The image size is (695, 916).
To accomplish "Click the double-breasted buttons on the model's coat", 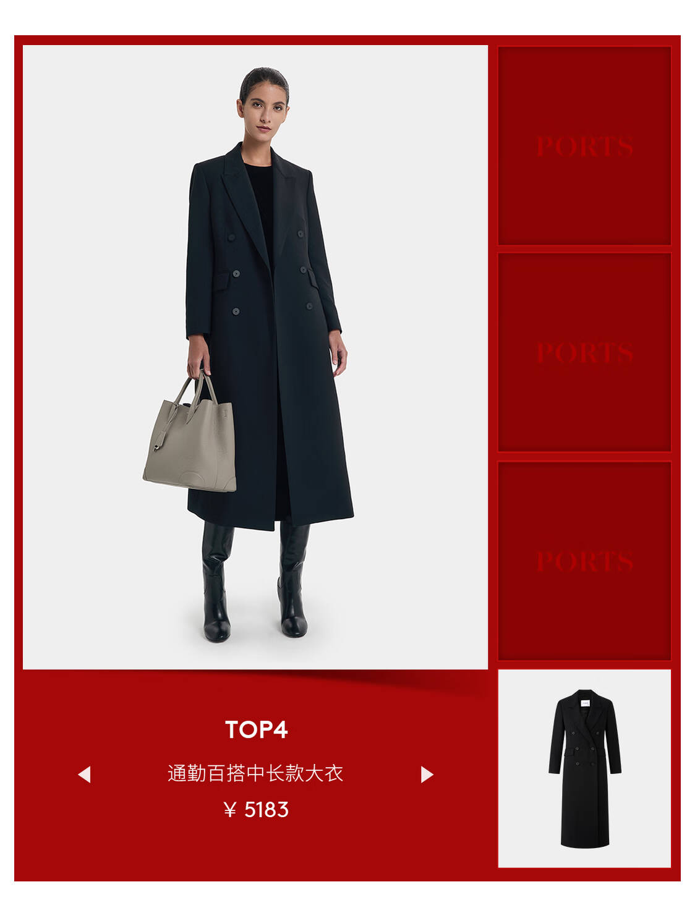I will coord(272,272).
